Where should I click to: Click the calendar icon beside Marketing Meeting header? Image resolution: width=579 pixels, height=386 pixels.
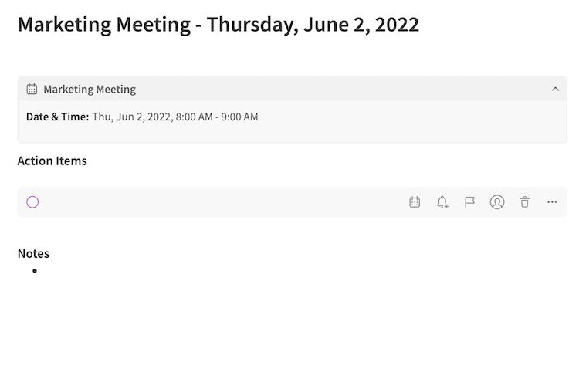(x=32, y=89)
